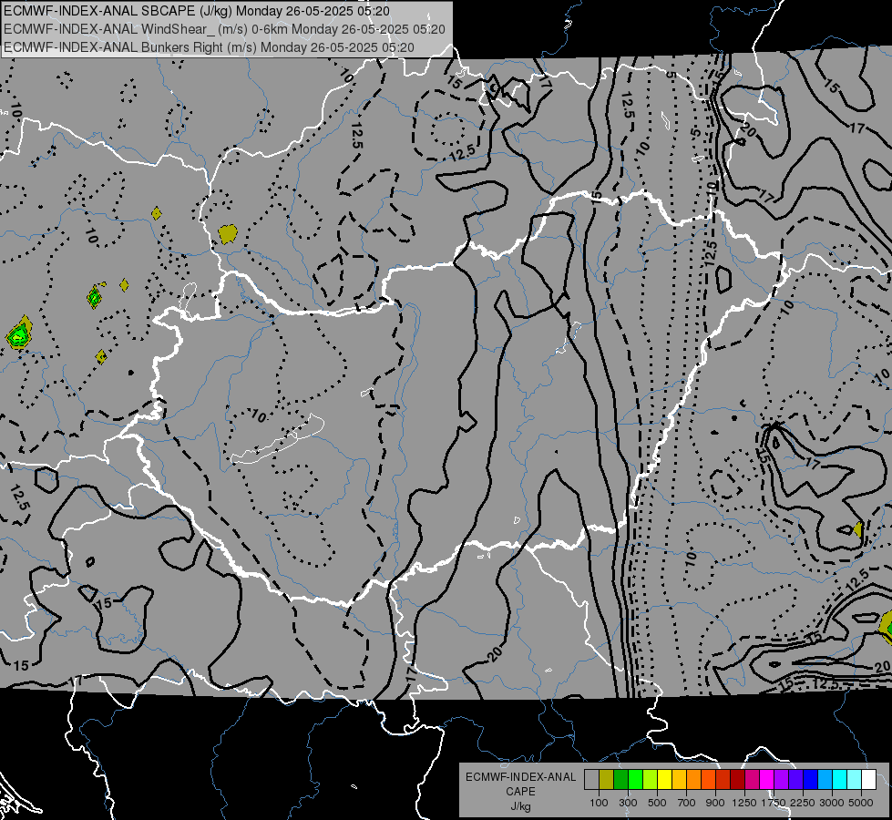The image size is (892, 820).
Task: Select the dark green legend swatch
Action: tap(620, 779)
